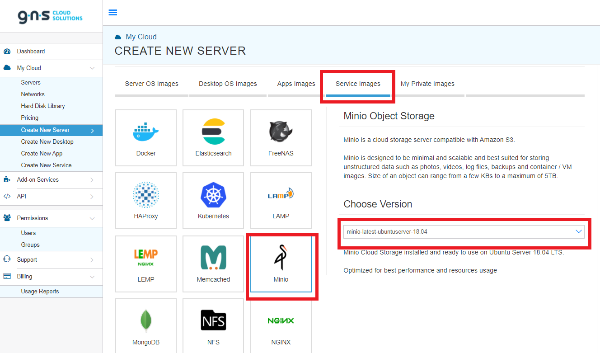Click 'Optimized for best performance and resources usage'

[x=420, y=271]
